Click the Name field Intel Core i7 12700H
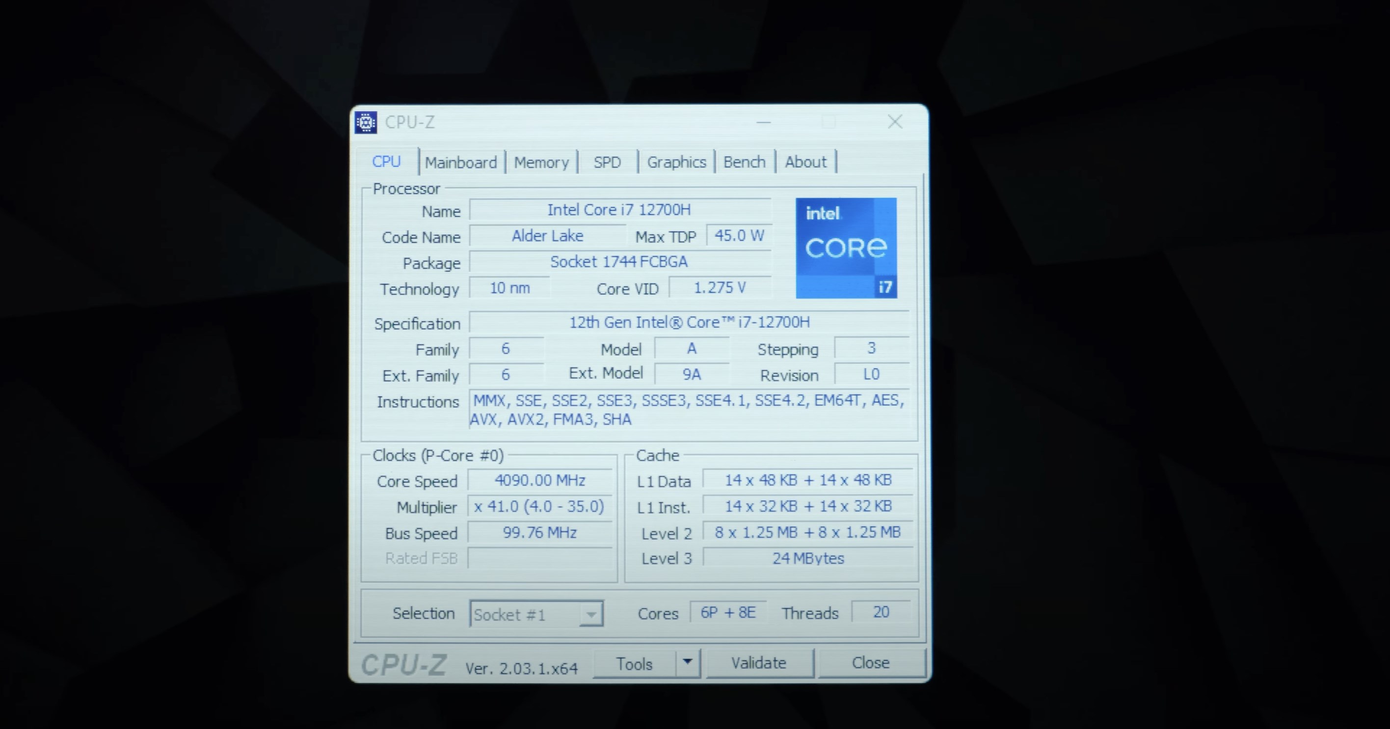 tap(619, 210)
